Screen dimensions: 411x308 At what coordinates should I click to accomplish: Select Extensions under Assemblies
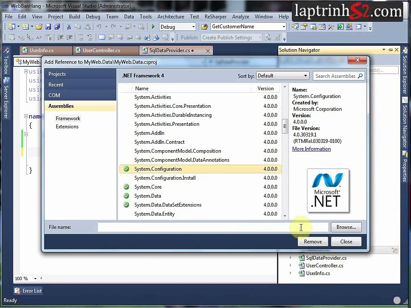point(67,127)
